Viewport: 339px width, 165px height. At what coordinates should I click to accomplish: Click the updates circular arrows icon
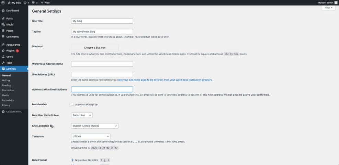click(25, 3)
